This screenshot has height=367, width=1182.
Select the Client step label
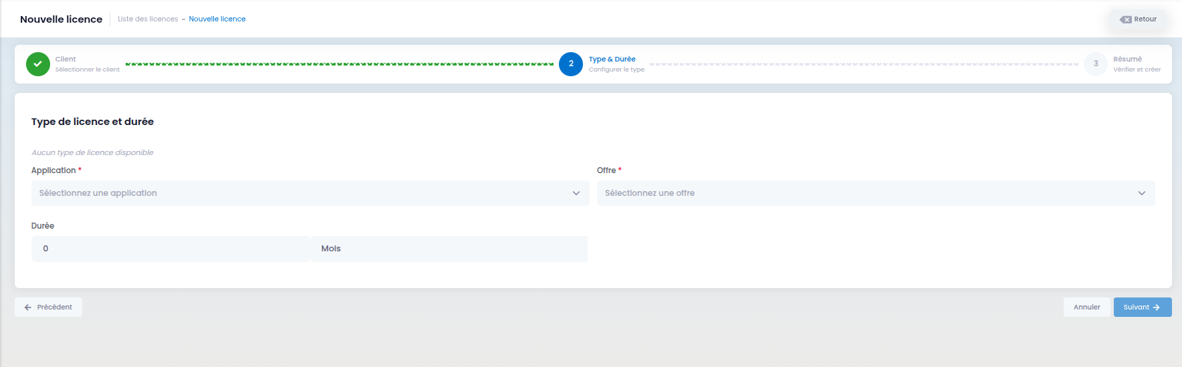(66, 59)
